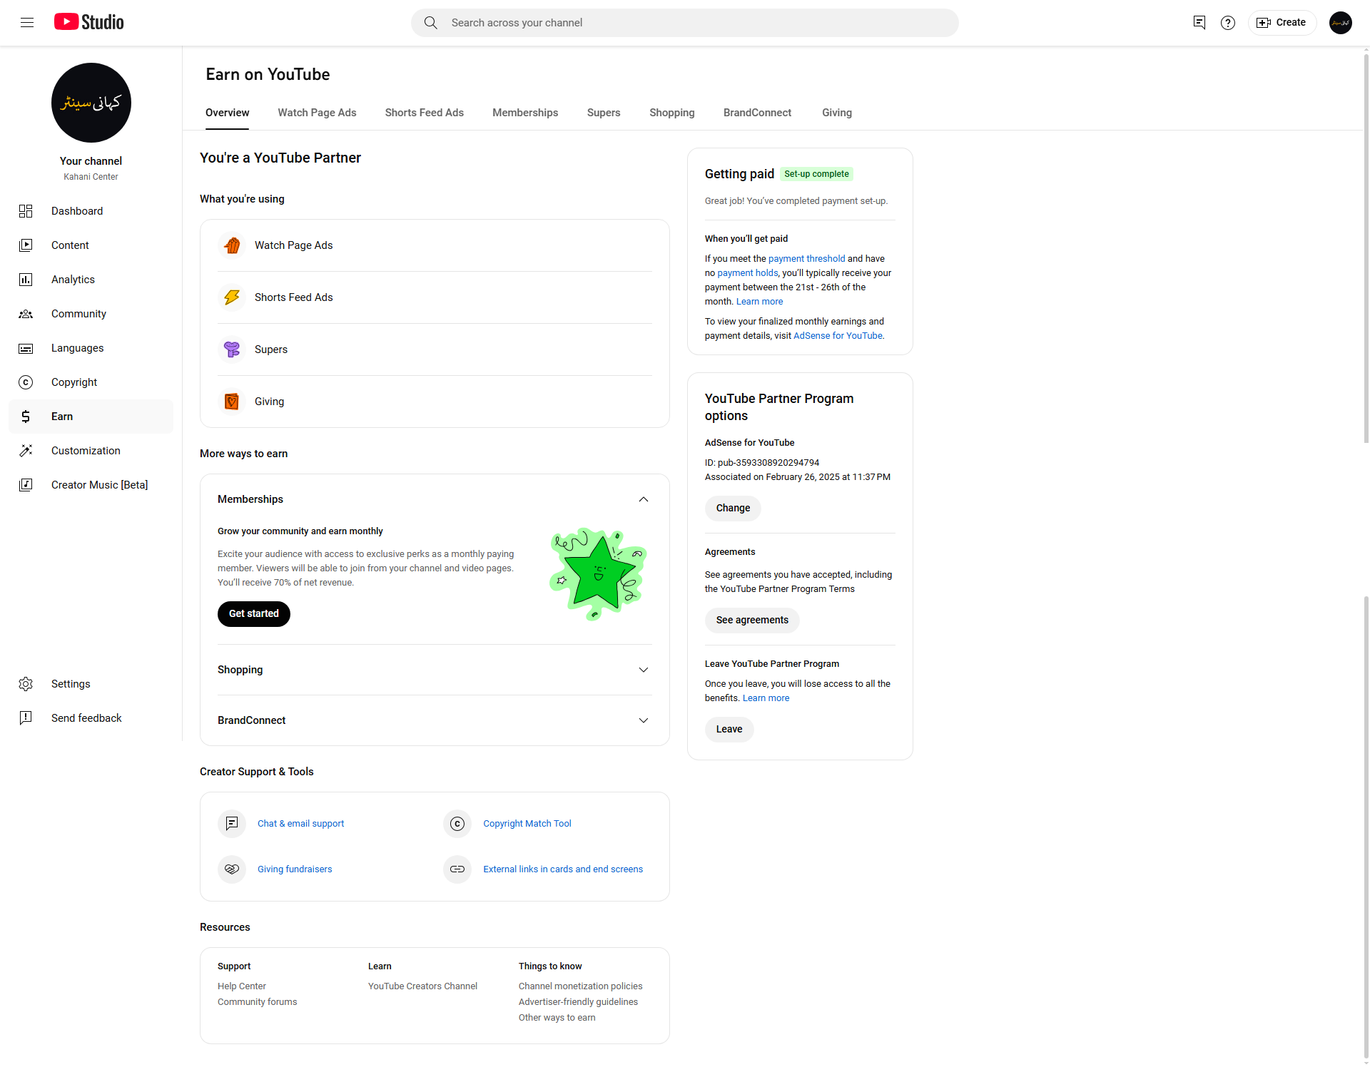Click the Settings gear icon
Viewport: 1370px width, 1067px height.
click(26, 684)
